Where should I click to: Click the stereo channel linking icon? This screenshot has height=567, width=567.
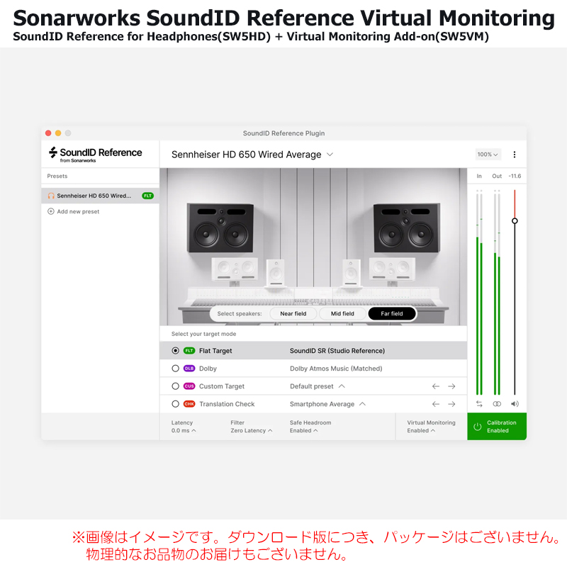tap(497, 404)
